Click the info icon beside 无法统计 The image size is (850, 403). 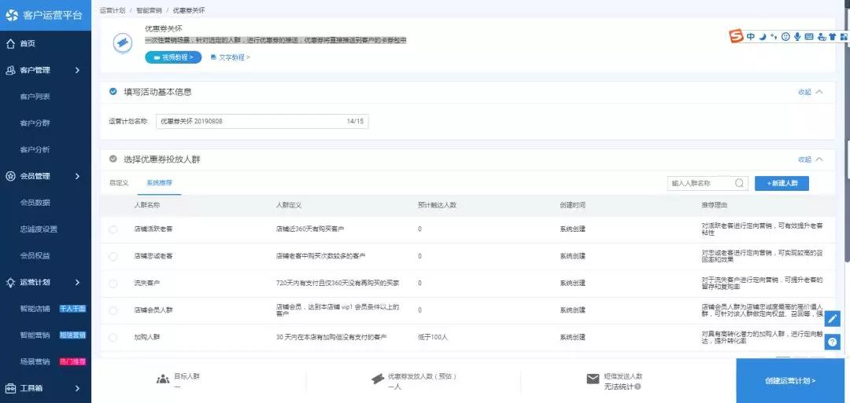[638, 387]
